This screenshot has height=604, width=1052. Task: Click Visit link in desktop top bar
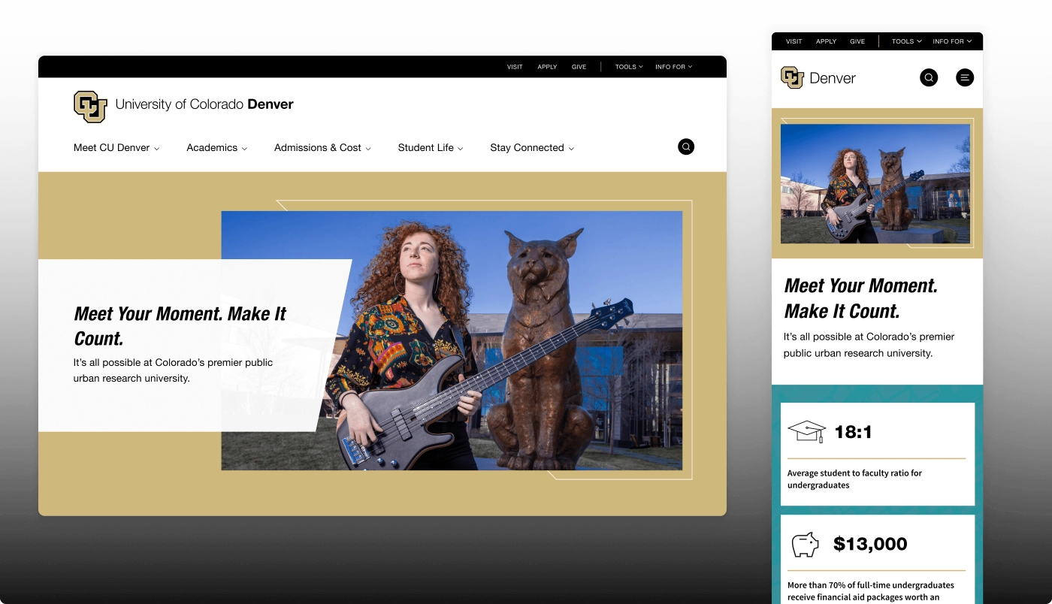click(x=515, y=67)
